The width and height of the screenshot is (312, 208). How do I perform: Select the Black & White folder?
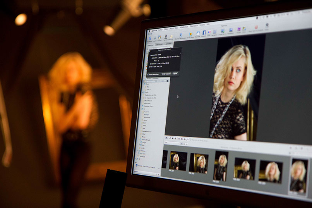(x=147, y=117)
